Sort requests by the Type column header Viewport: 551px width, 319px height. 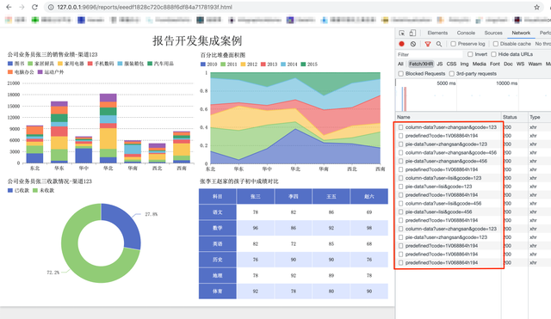(540, 117)
